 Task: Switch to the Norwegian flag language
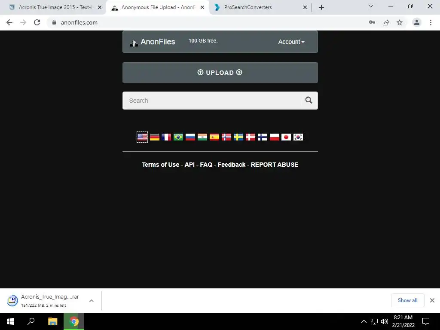[x=226, y=137]
